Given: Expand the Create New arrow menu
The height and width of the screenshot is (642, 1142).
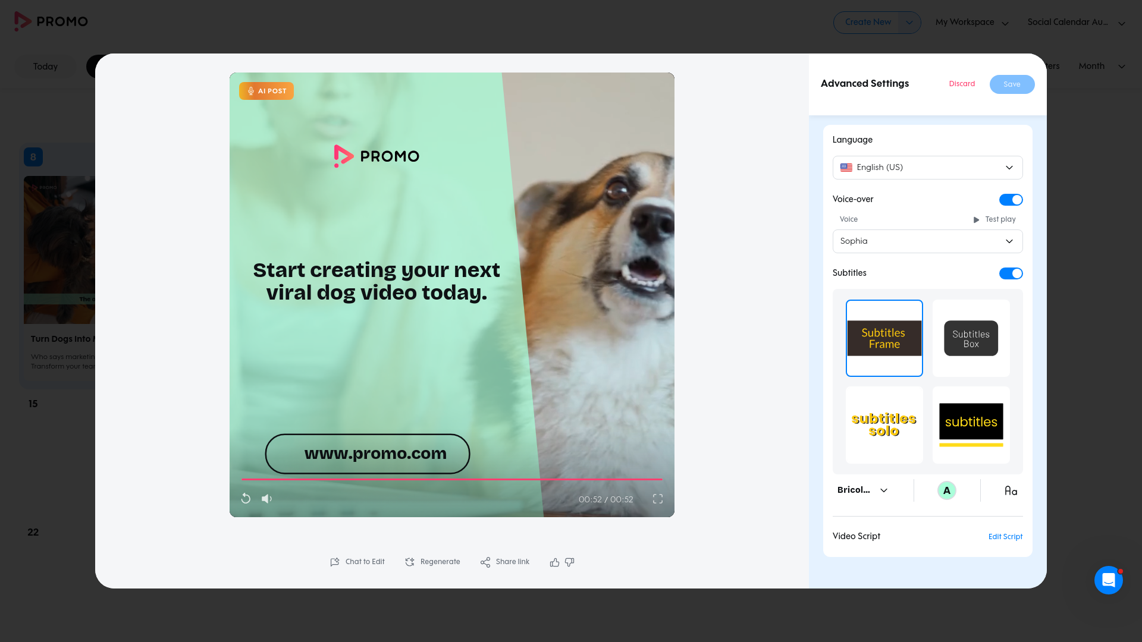Looking at the screenshot, I should click(x=909, y=23).
